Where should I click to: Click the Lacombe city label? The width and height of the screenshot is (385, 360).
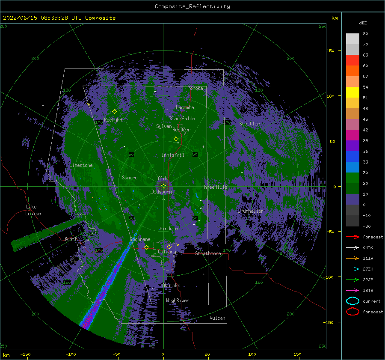(x=185, y=107)
